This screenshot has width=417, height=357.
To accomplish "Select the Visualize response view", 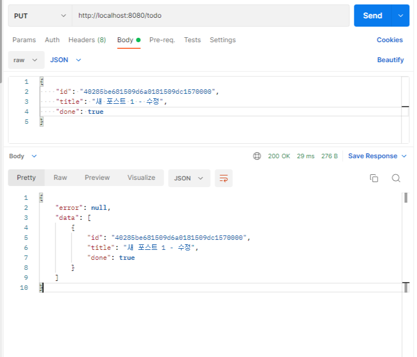I will (141, 178).
